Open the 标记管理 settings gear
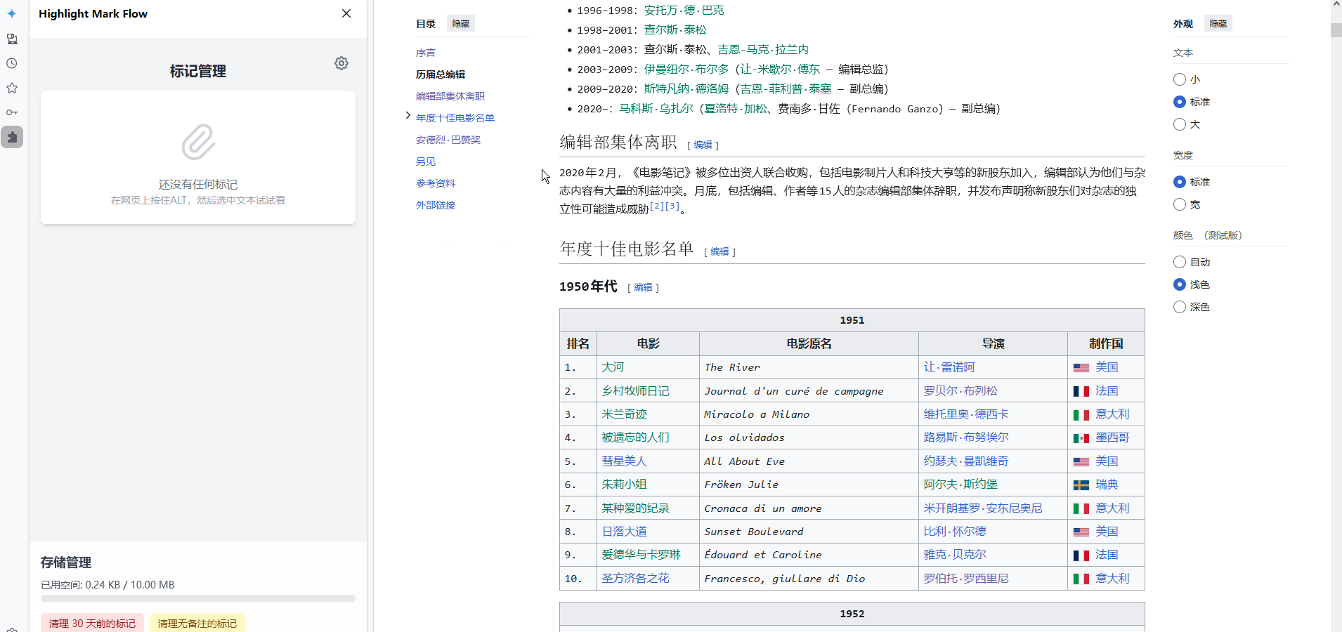The width and height of the screenshot is (1342, 632). click(x=341, y=63)
